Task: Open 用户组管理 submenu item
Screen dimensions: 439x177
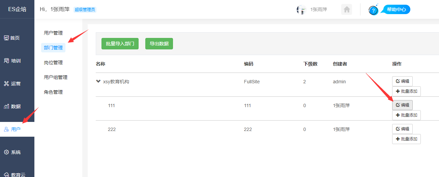Action: 56,77
